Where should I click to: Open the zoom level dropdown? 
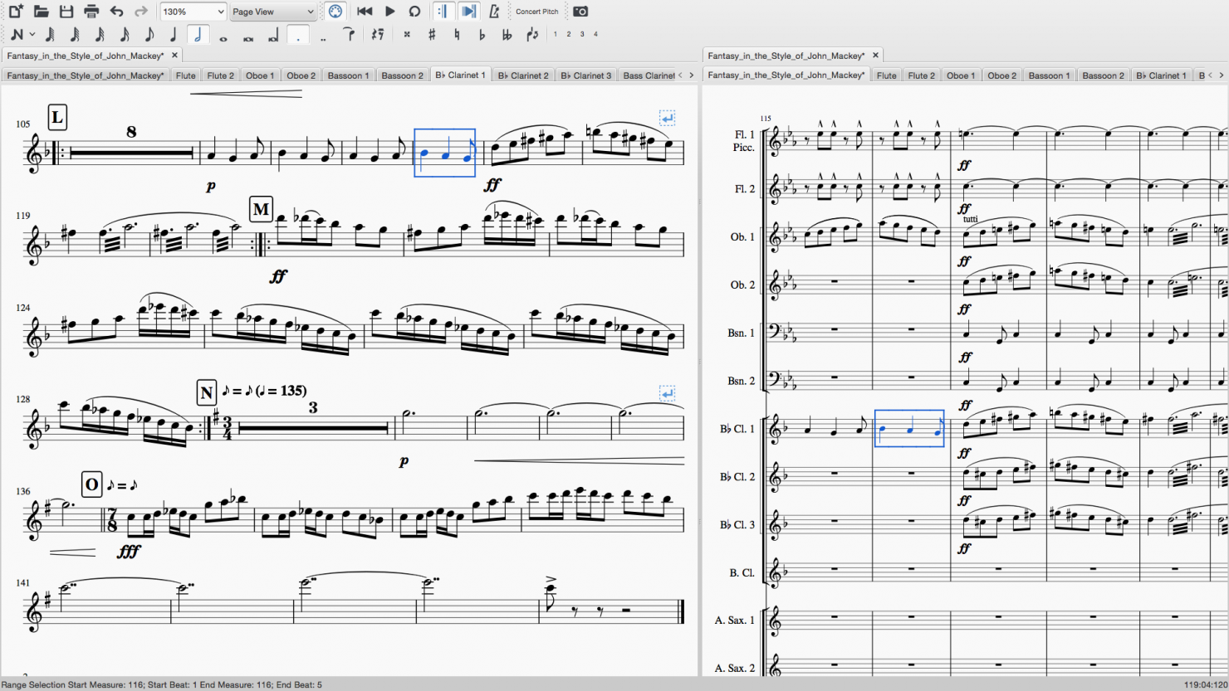click(x=193, y=12)
